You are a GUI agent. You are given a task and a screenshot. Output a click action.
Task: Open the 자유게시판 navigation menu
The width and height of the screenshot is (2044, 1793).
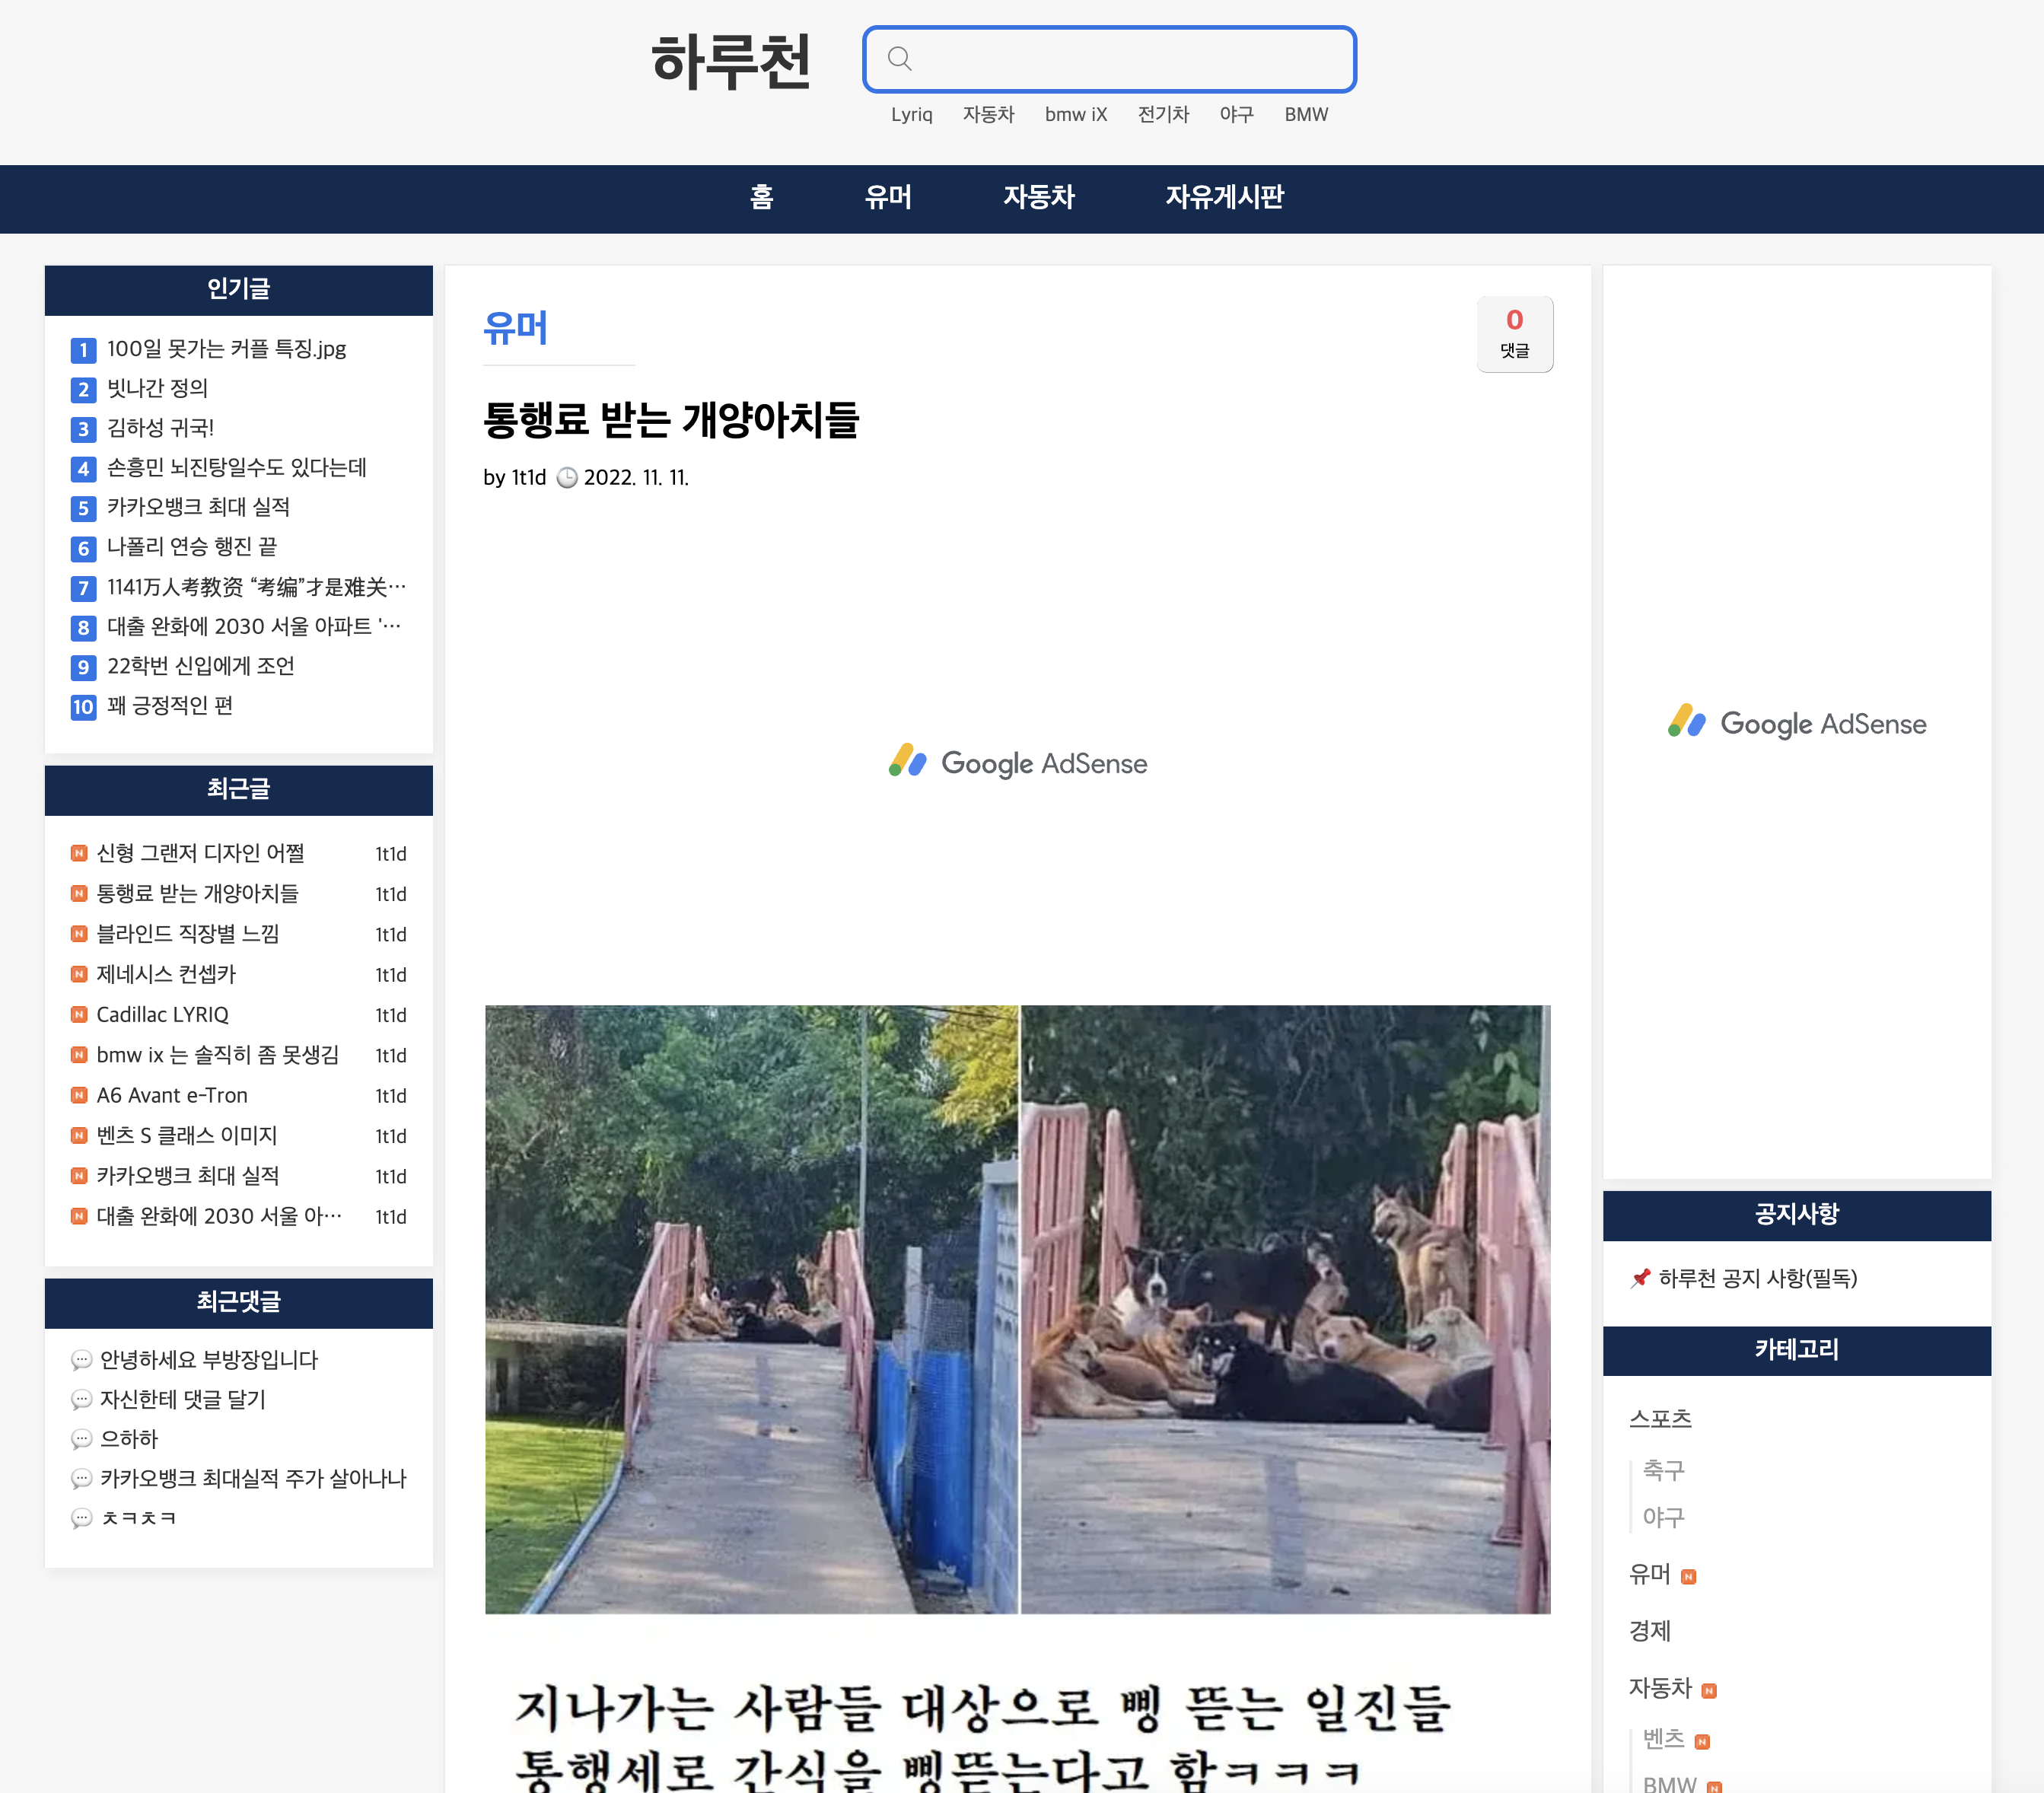click(1224, 197)
